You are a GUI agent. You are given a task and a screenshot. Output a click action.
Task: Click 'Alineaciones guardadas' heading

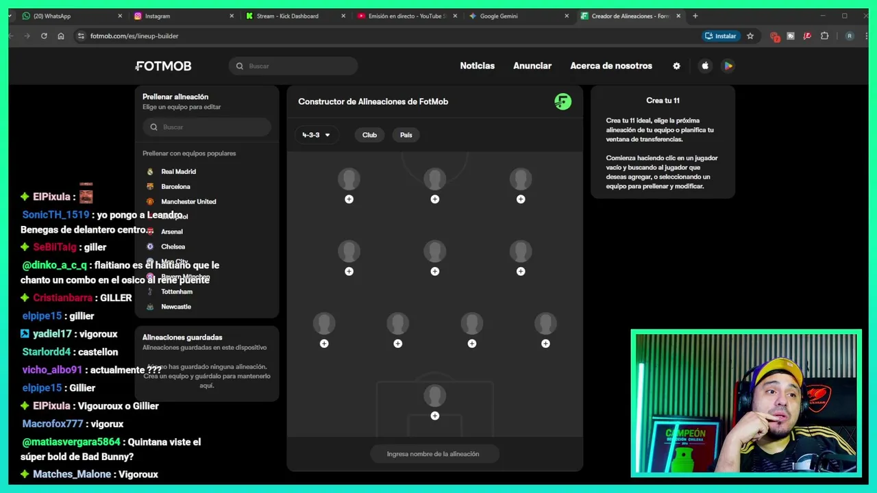coord(182,337)
